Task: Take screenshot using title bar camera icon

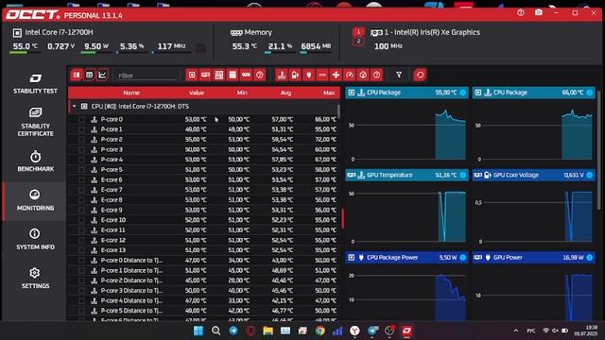Action: (x=539, y=12)
